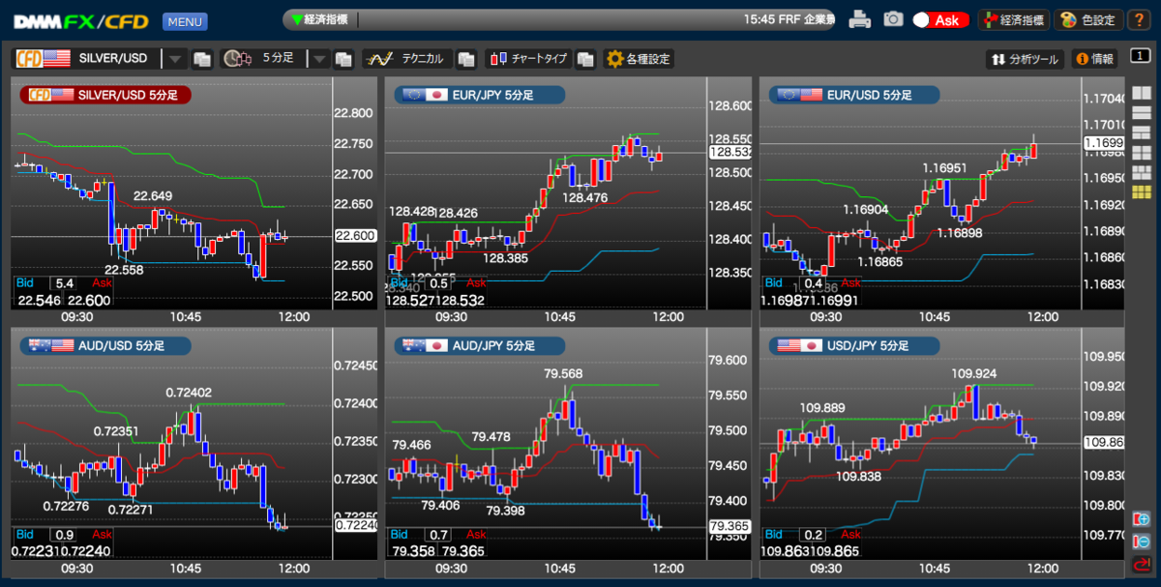This screenshot has height=587, width=1161.
Task: Open the 5分足 timeframe dropdown arrow
Action: point(319,59)
